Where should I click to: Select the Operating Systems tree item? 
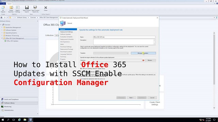(11, 33)
